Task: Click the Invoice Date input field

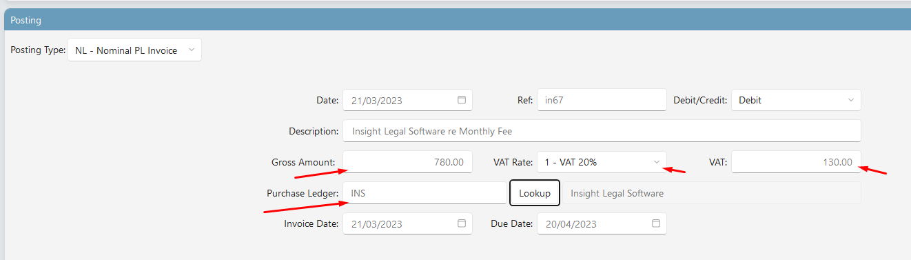Action: point(407,224)
